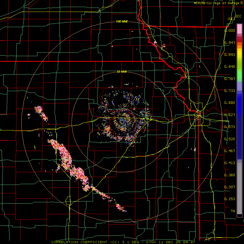Image resolution: width=244 pixels, height=244 pixels.
Task: Click the 50 NMI range ring label
Action: [x=122, y=72]
